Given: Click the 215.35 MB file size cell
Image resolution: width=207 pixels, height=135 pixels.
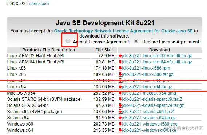Looking at the screenshot, I should point(104,130).
